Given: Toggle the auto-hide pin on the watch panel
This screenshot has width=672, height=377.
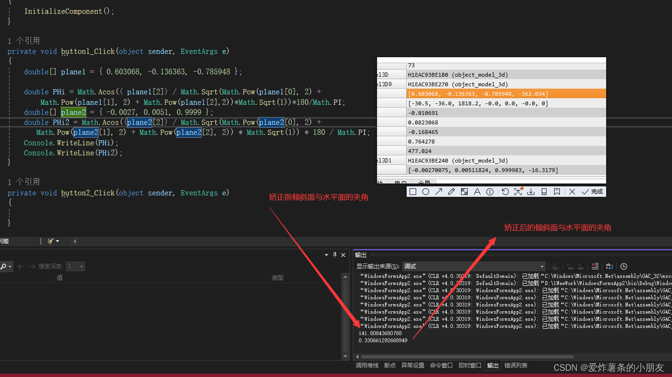Looking at the screenshot, I should click(x=335, y=255).
